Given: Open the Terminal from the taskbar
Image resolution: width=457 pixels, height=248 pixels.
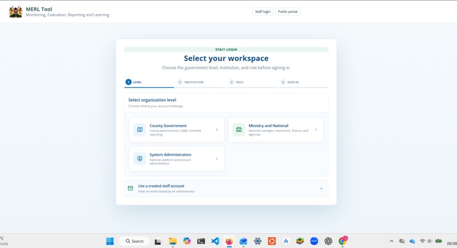Looking at the screenshot, I should (x=201, y=241).
